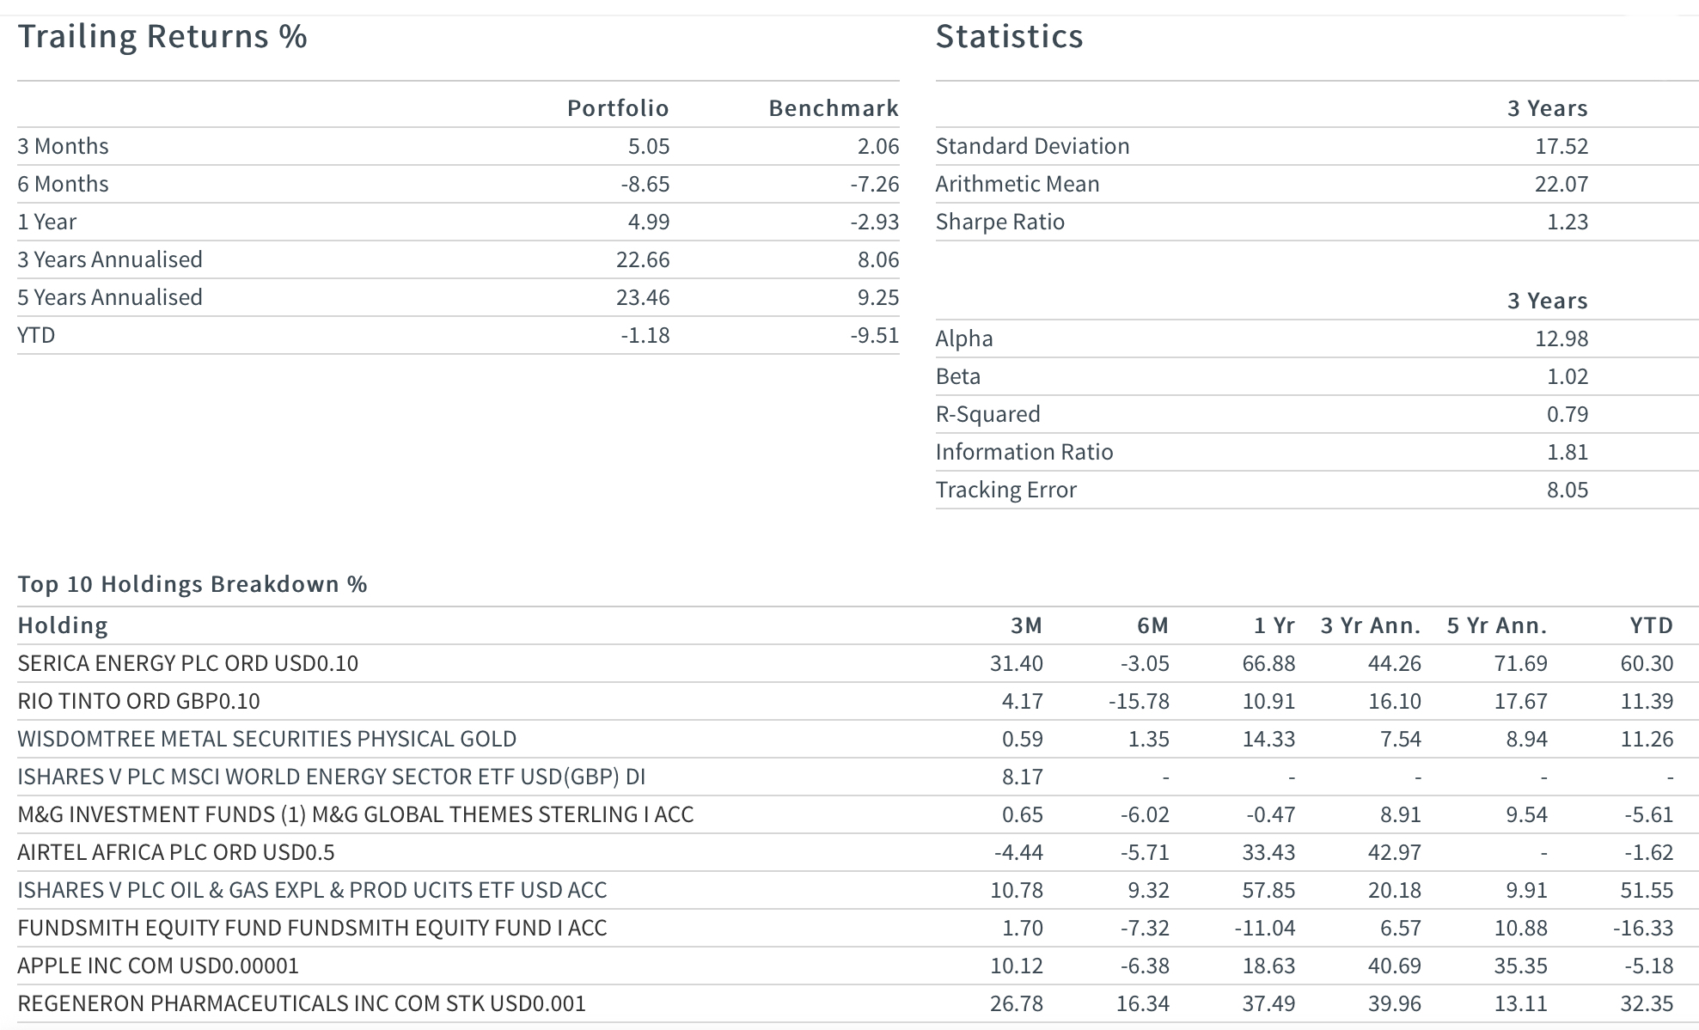Click the '1 Yr' holdings column header

click(x=1274, y=625)
